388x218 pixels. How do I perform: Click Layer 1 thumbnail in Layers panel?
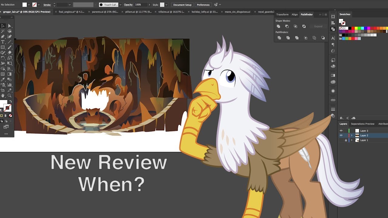(x=357, y=140)
